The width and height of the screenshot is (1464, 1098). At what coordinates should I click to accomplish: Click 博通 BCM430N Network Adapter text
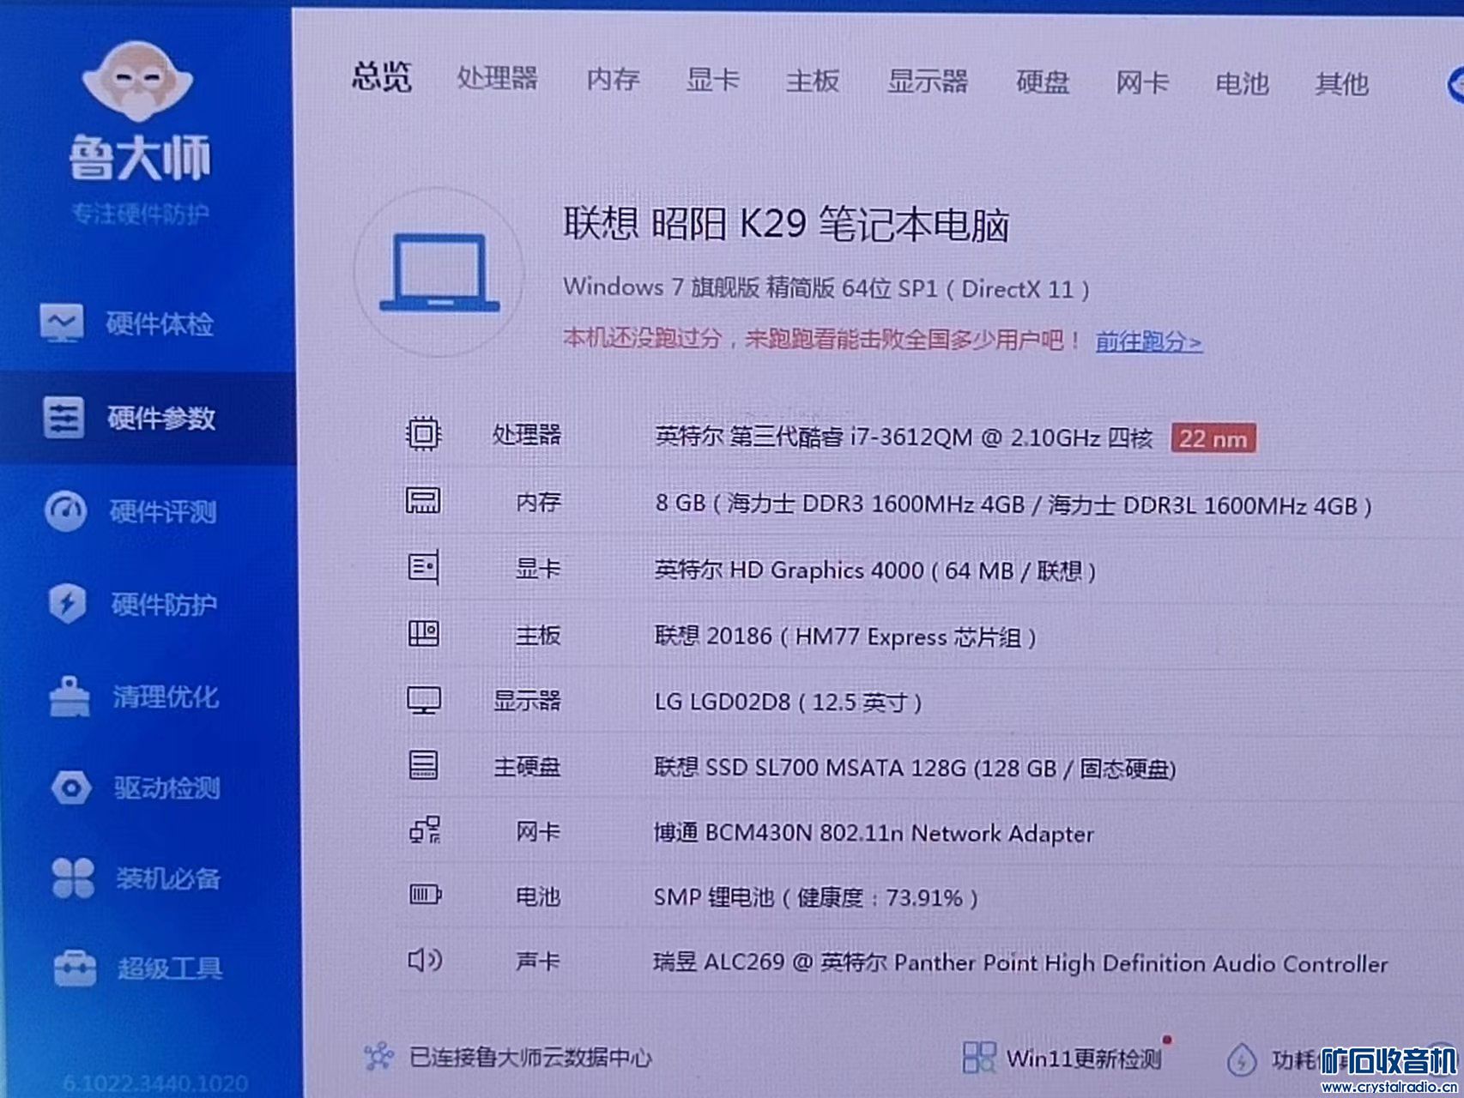pos(874,833)
